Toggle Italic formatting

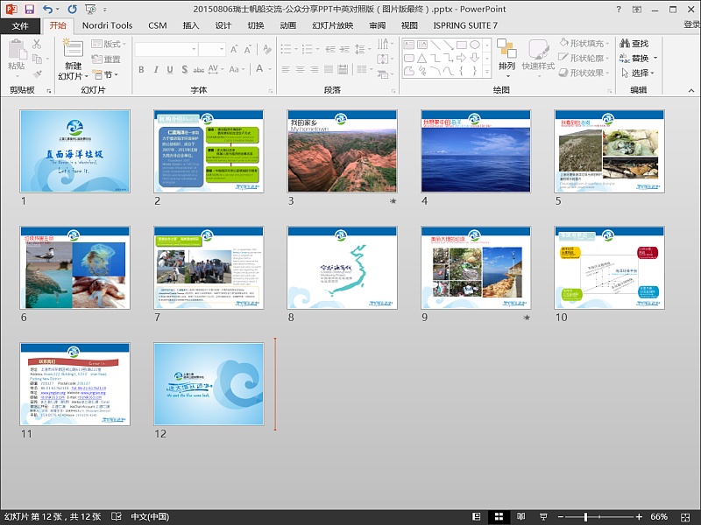(156, 69)
